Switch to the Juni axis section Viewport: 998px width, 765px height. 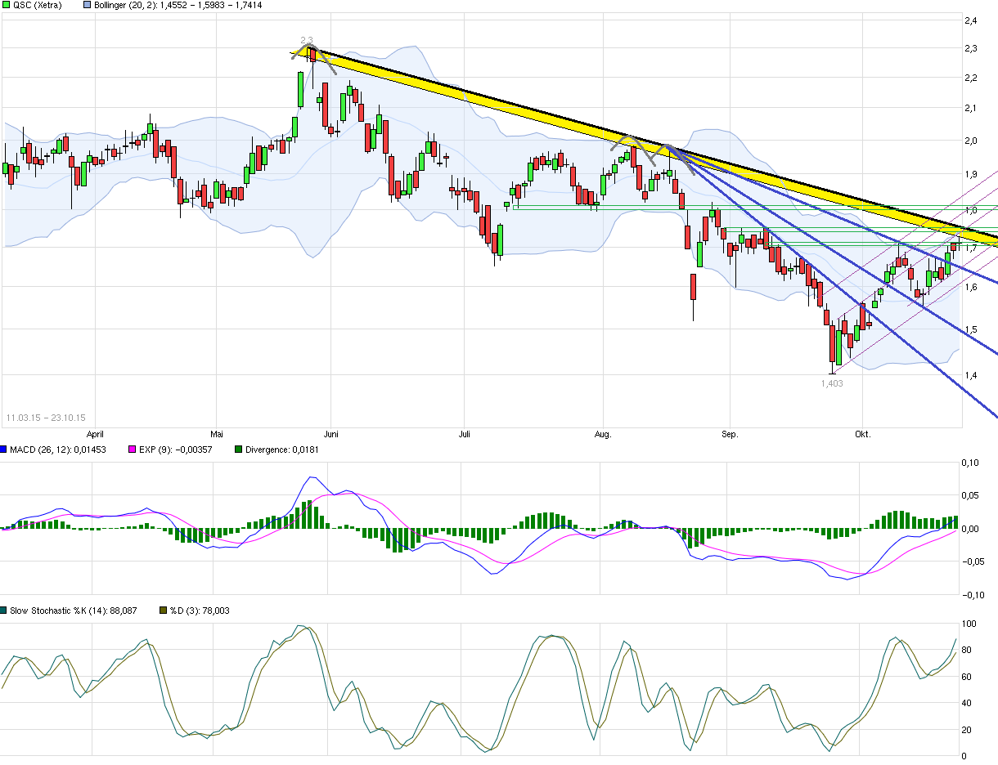click(331, 435)
